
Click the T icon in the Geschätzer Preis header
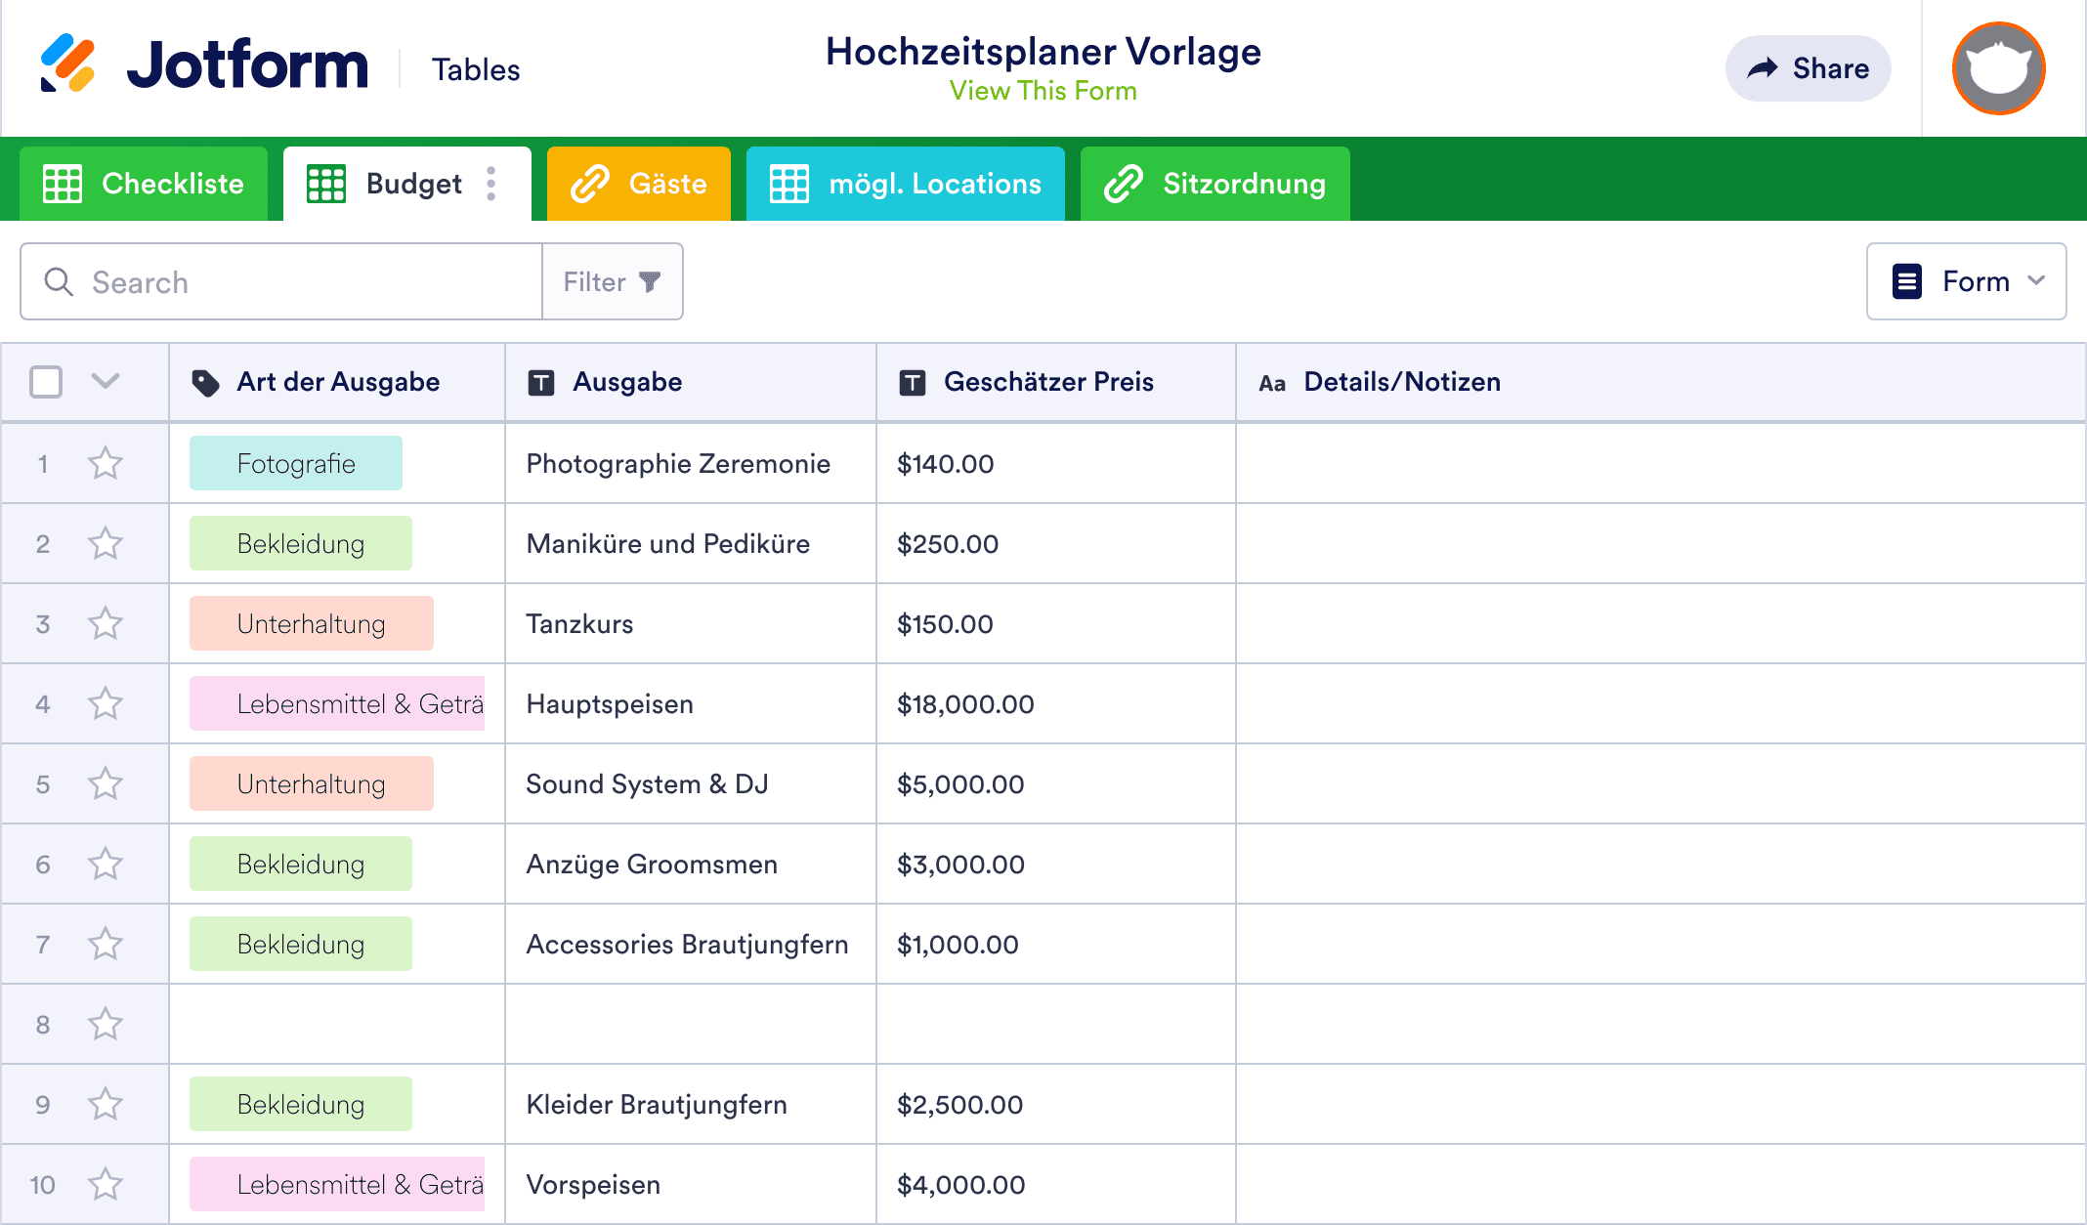(913, 382)
